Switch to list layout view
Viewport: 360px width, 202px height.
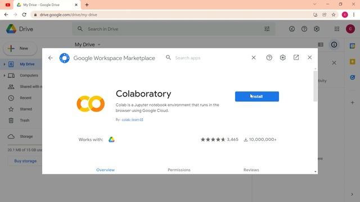point(321,45)
